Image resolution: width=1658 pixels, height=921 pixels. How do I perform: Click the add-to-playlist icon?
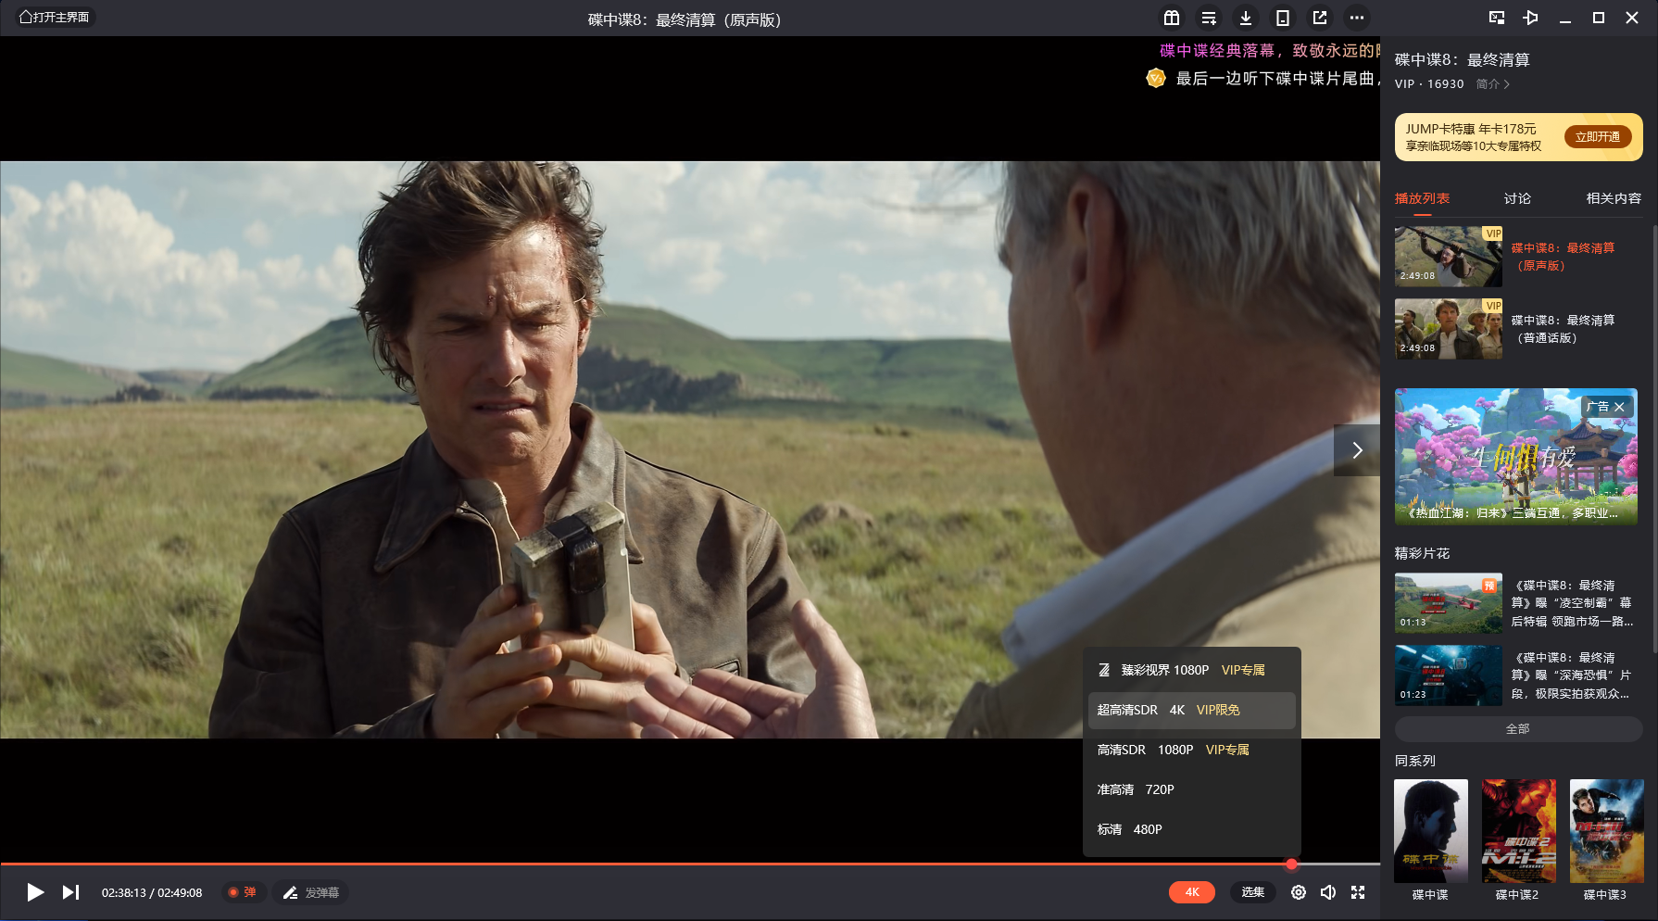1209,18
